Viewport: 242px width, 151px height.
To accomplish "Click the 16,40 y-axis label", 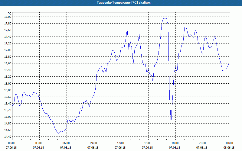I will (8, 70).
